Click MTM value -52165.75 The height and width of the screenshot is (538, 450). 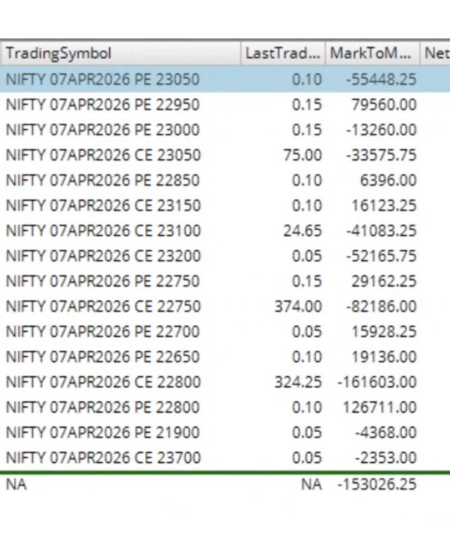pyautogui.click(x=381, y=256)
